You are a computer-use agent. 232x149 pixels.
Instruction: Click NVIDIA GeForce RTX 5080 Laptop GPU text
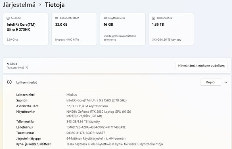pyautogui.click(x=99, y=112)
